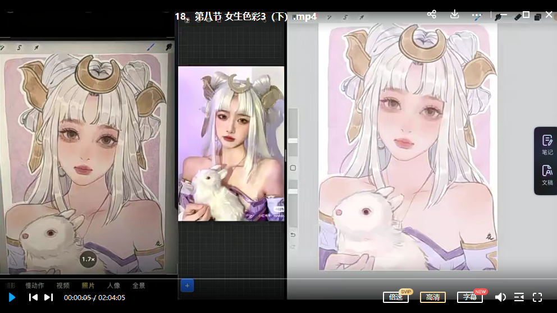Select the 视频 camera mode

63,286
